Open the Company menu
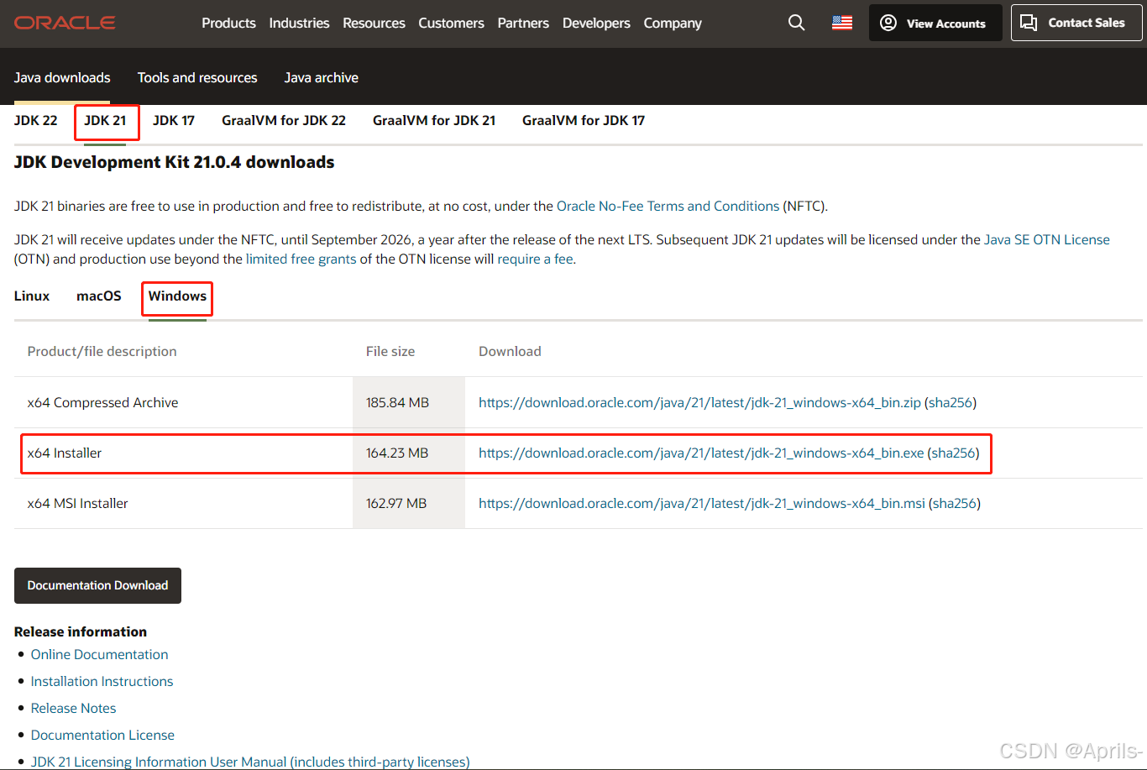The height and width of the screenshot is (770, 1147). [x=673, y=23]
